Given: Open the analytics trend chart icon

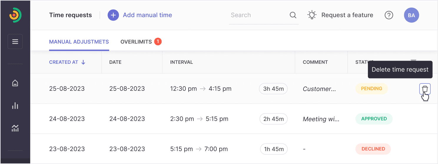Looking at the screenshot, I should (15, 128).
